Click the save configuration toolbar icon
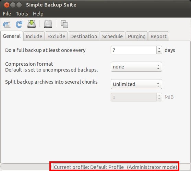Image resolution: width=191 pixels, height=171 pixels. pos(7,24)
